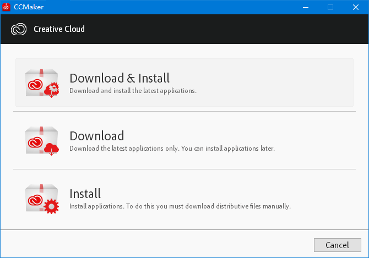Cancel the CCMaker setup
Image resolution: width=369 pixels, height=258 pixels.
click(337, 245)
